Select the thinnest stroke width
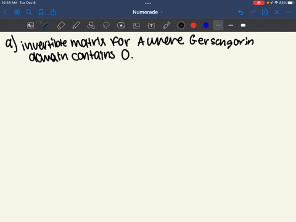Screen dimensions: 296x222 tap(218, 25)
